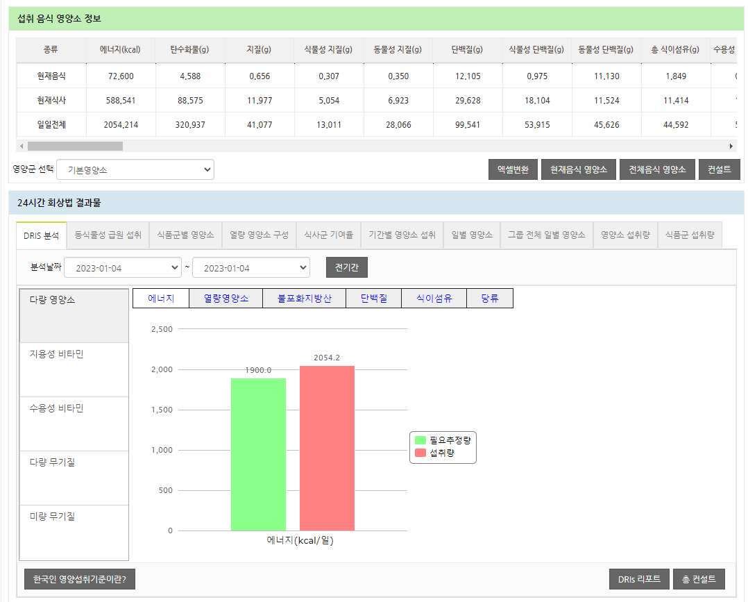The image size is (748, 602).
Task: Click the green 필요추정량 legend swatch
Action: coord(420,440)
